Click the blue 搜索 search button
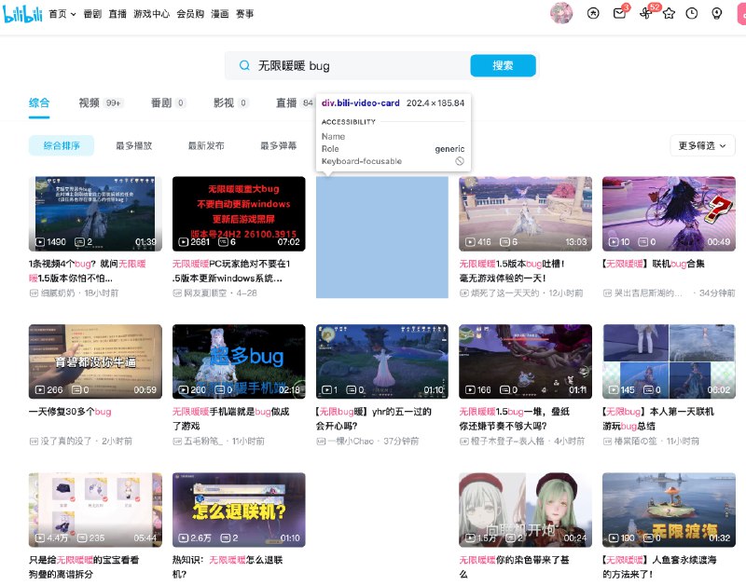 pyautogui.click(x=503, y=65)
